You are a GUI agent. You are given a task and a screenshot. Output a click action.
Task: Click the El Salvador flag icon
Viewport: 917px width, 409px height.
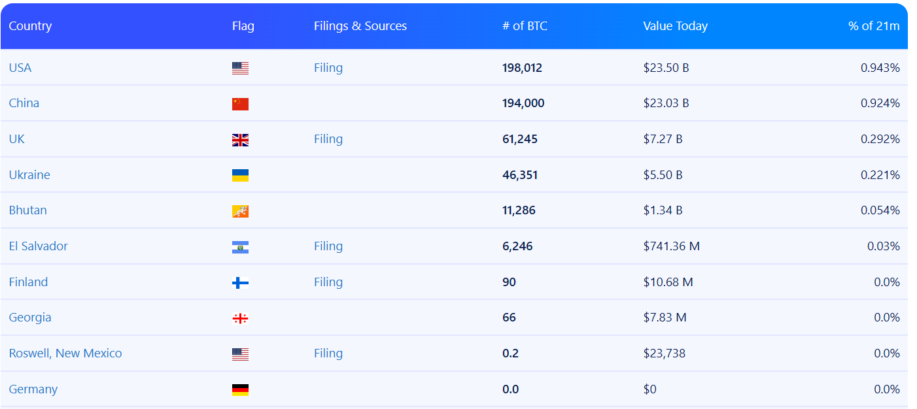(x=240, y=247)
